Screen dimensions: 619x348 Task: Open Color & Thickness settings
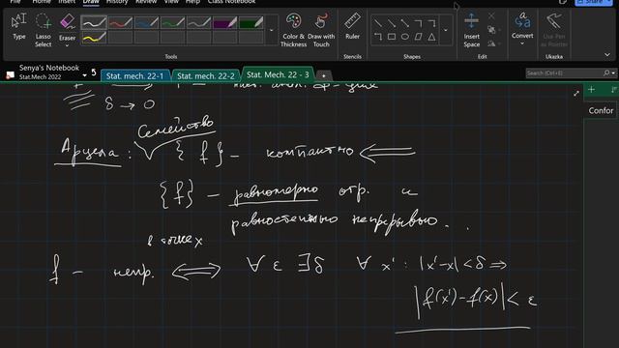pos(293,30)
